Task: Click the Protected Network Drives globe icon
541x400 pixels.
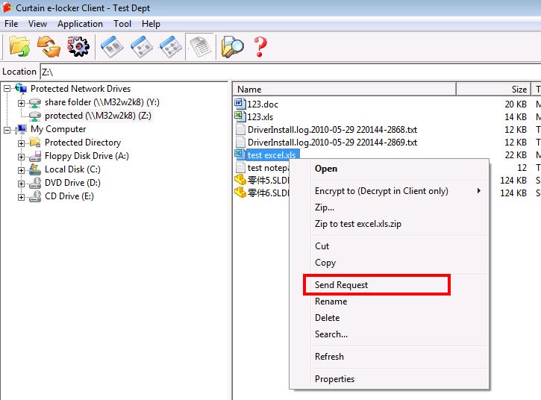Action: pos(22,88)
